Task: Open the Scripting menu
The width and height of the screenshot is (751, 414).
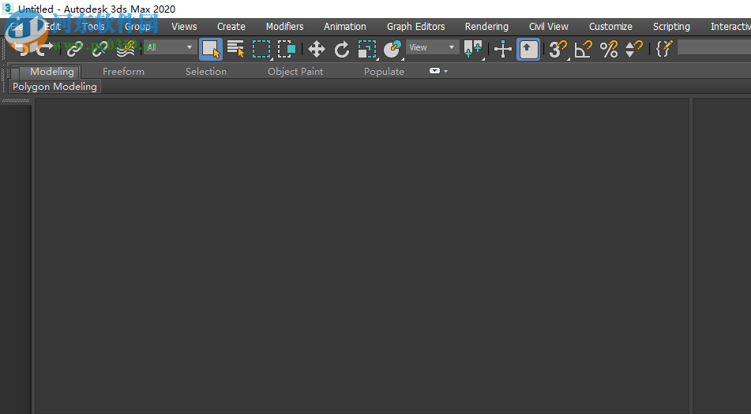Action: coord(671,27)
